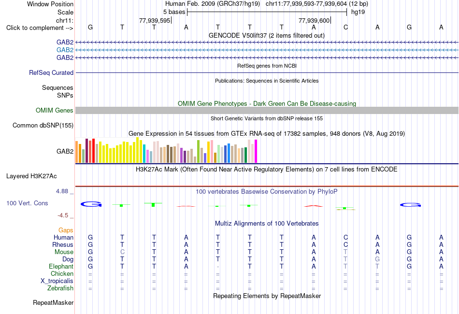Click the faded G in the Dog row
The height and width of the screenshot is (314, 459).
(378, 259)
